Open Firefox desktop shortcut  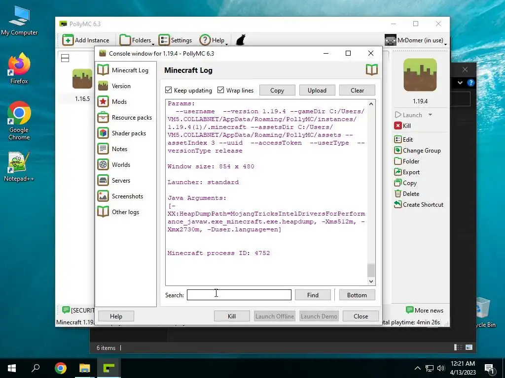pos(19,68)
